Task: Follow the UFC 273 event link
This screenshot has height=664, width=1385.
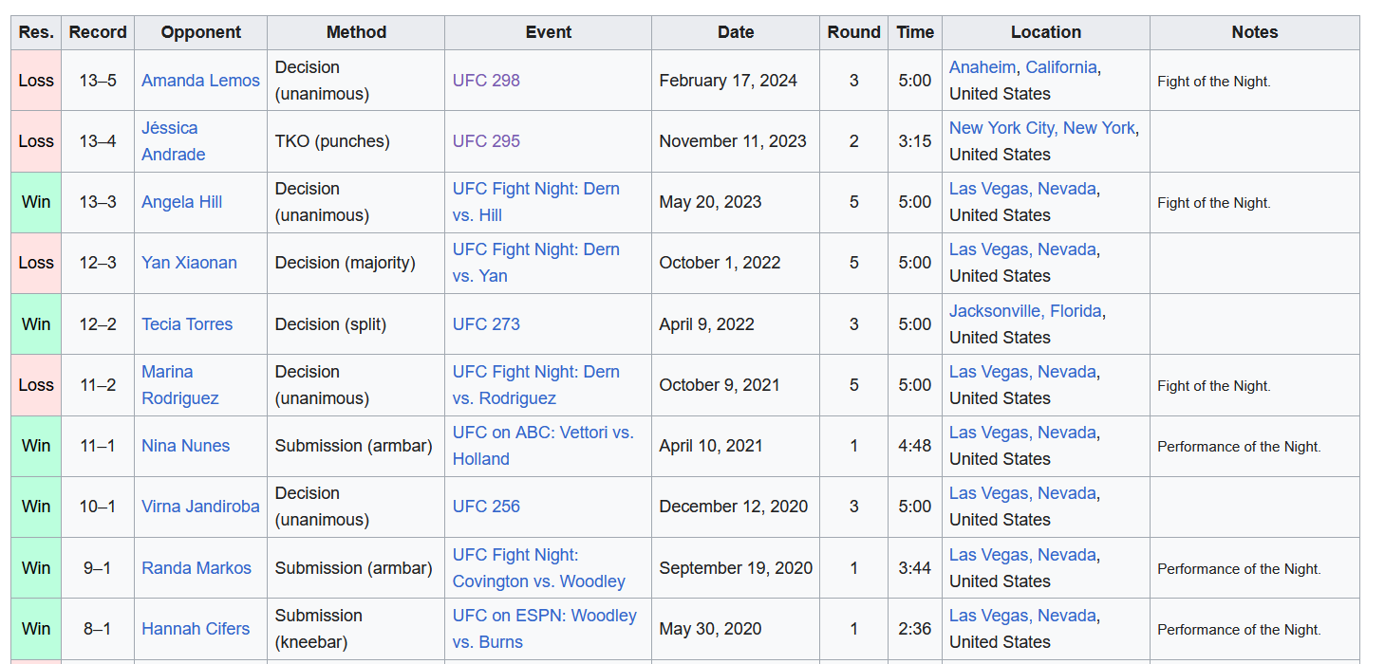Action: [486, 324]
